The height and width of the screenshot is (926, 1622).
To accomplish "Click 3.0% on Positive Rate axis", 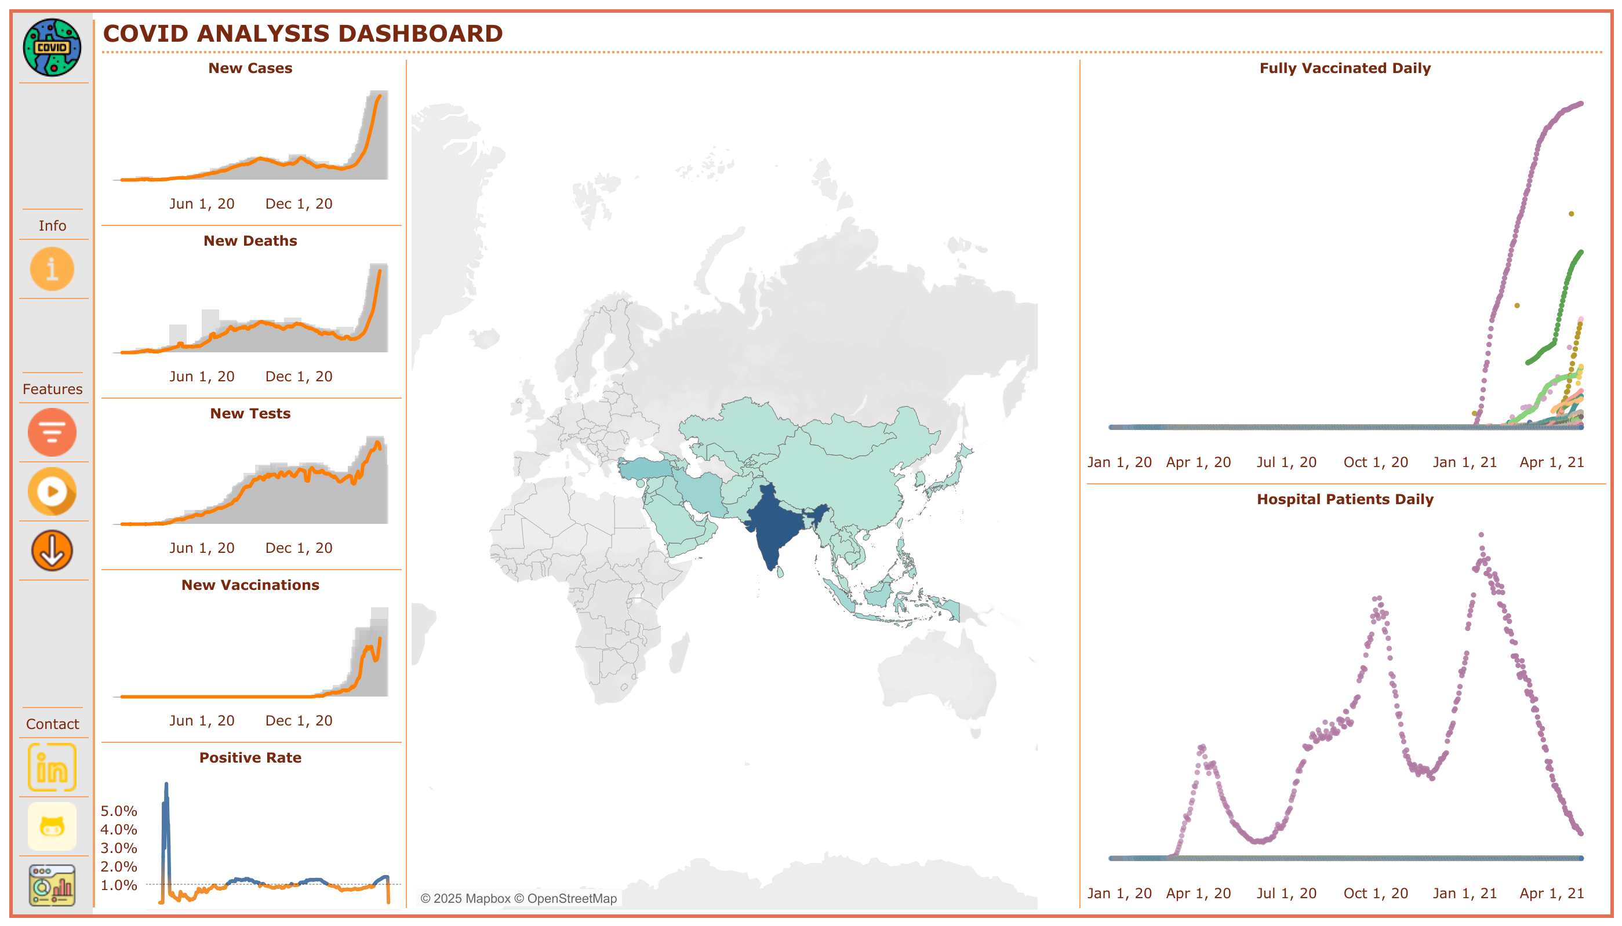I will [119, 848].
